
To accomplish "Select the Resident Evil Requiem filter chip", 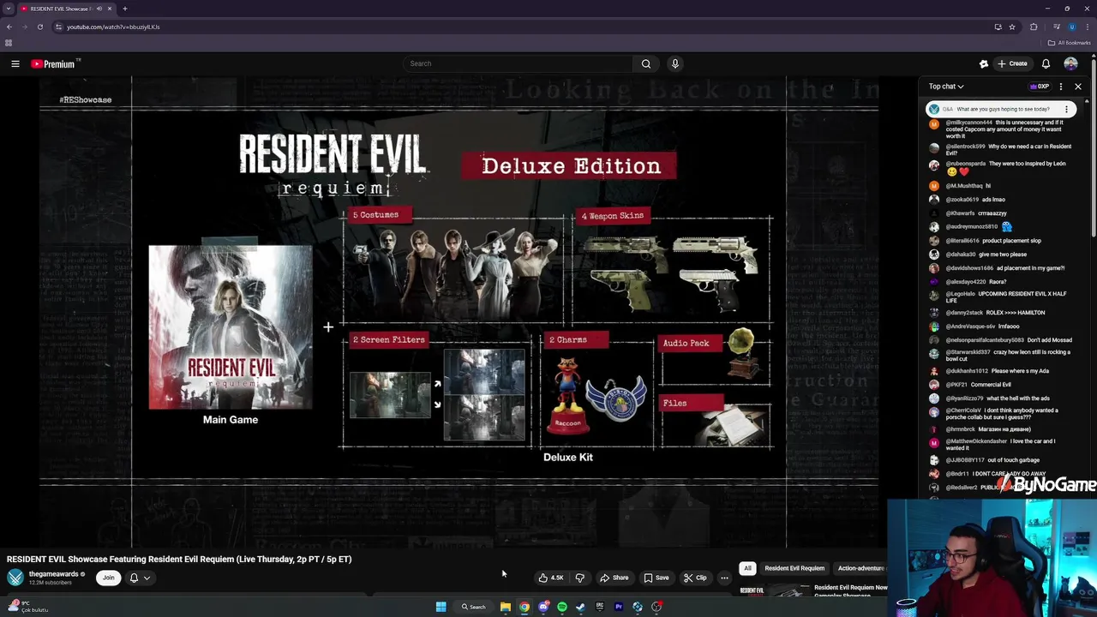I will coord(794,568).
